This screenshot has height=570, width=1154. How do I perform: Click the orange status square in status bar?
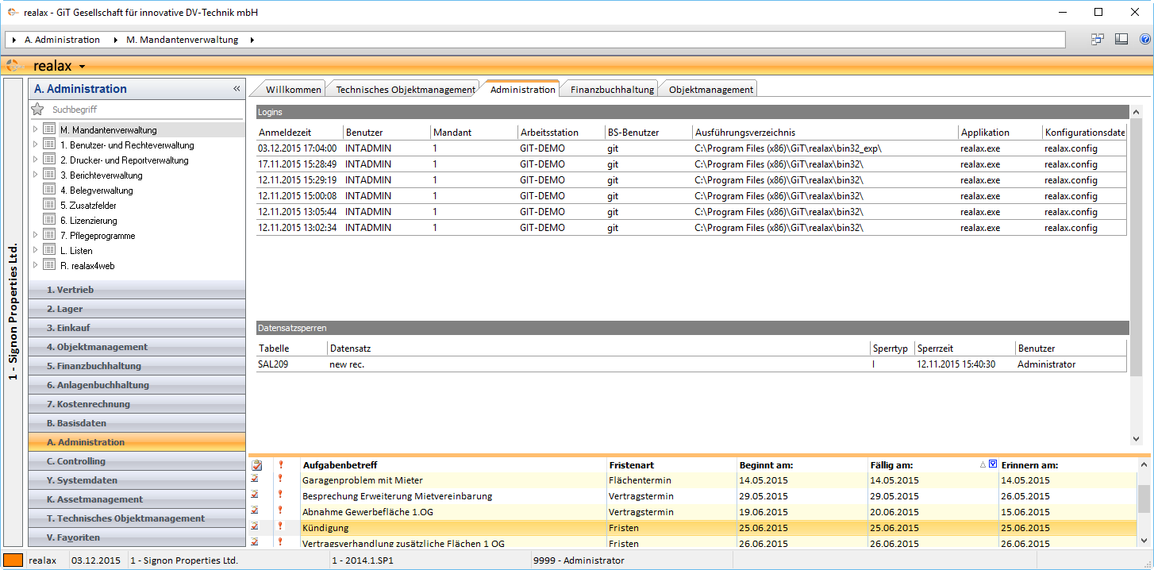pyautogui.click(x=13, y=560)
